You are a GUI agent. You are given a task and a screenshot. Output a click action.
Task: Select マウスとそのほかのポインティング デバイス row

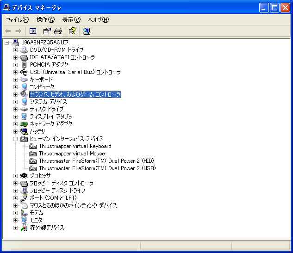(74, 205)
